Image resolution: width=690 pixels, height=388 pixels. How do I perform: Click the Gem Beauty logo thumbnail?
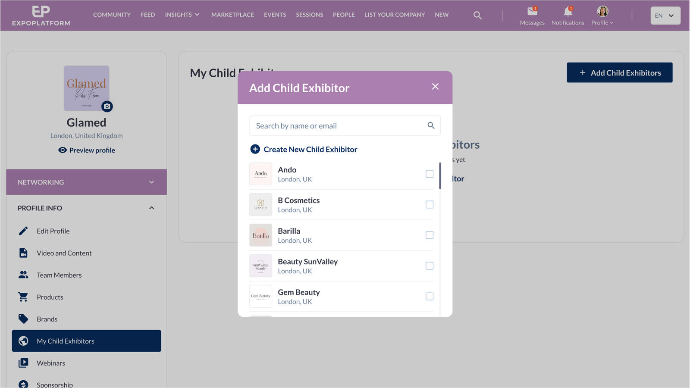(260, 296)
